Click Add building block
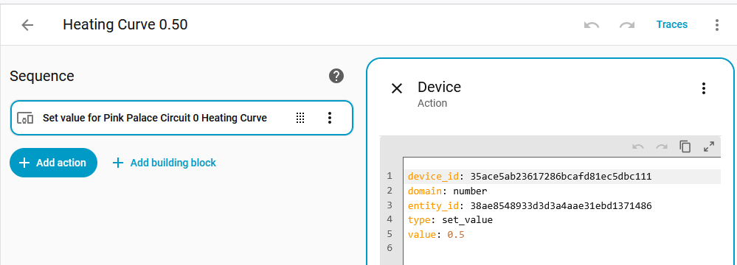The height and width of the screenshot is (265, 737). 164,163
